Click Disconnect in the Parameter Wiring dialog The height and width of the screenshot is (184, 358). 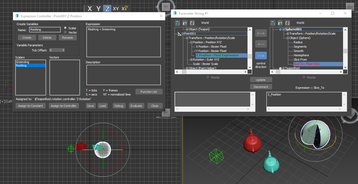pos(261,87)
